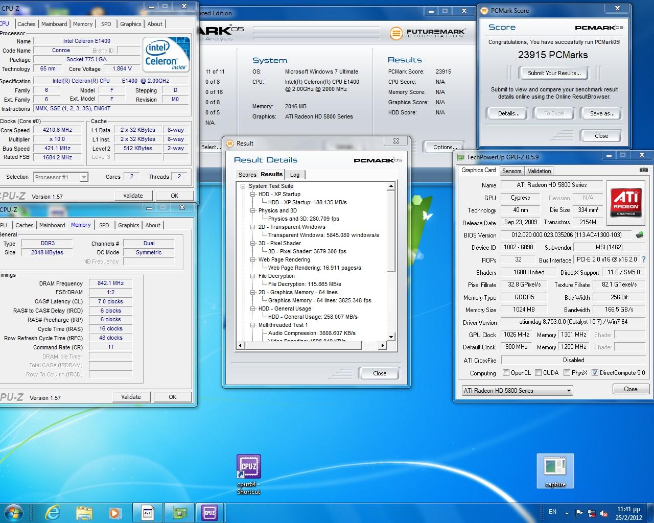The height and width of the screenshot is (523, 654).
Task: Open the cpuz64 desktop shortcut icon
Action: coord(249,474)
